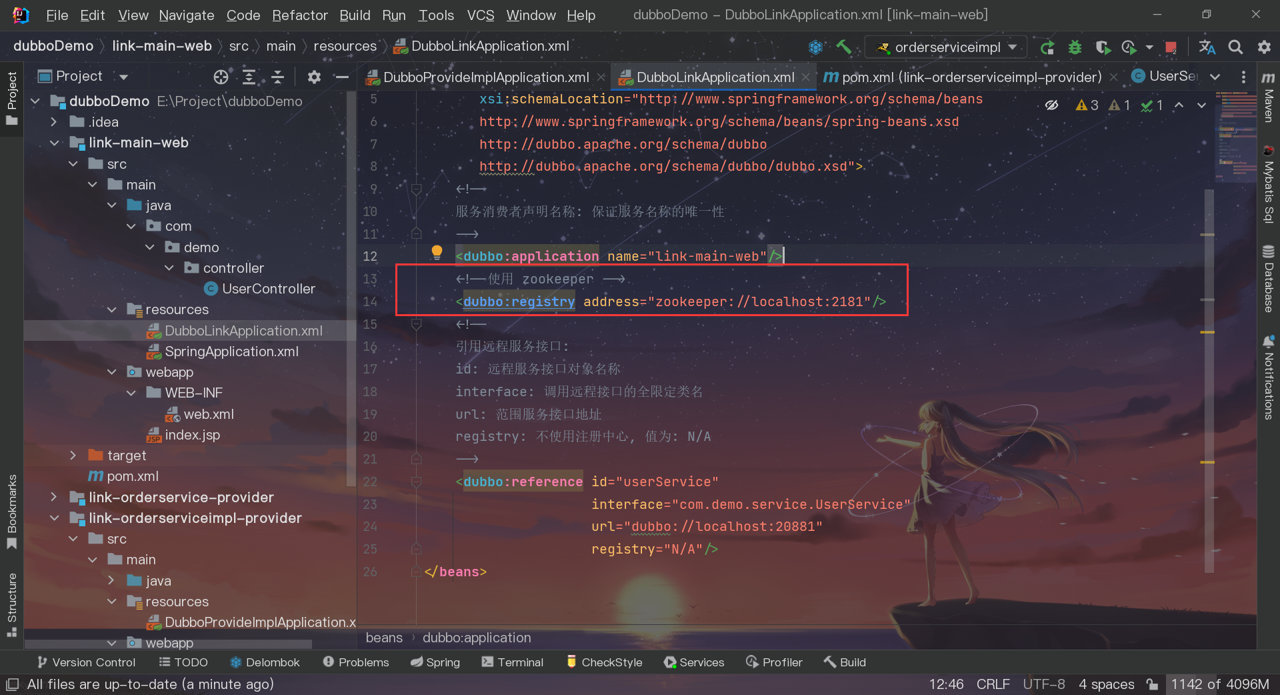Image resolution: width=1280 pixels, height=695 pixels.
Task: Click UTF-8 encoding in status bar
Action: coord(1043,684)
